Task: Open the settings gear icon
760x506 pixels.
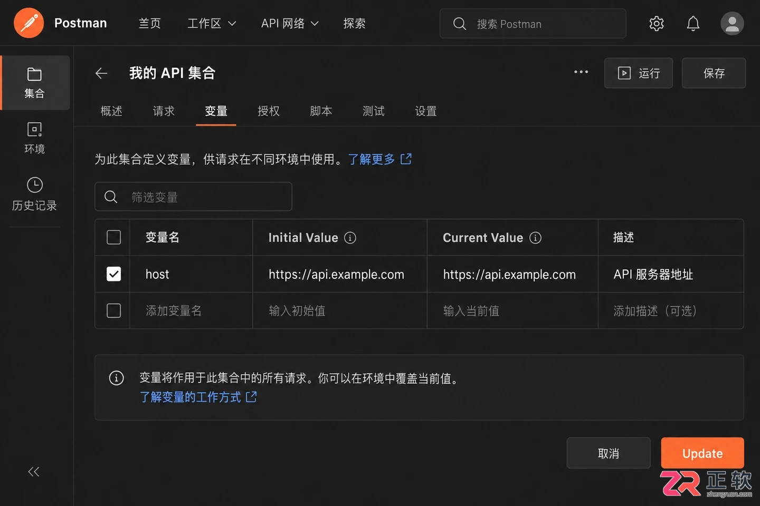Action: click(x=656, y=24)
